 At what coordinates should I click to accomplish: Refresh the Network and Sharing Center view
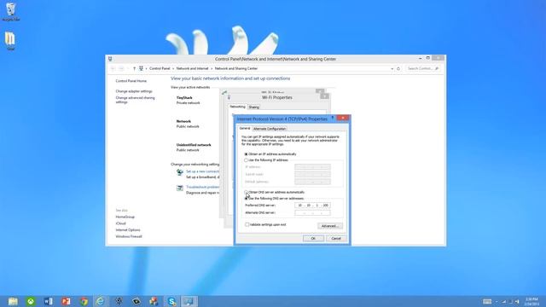click(398, 68)
